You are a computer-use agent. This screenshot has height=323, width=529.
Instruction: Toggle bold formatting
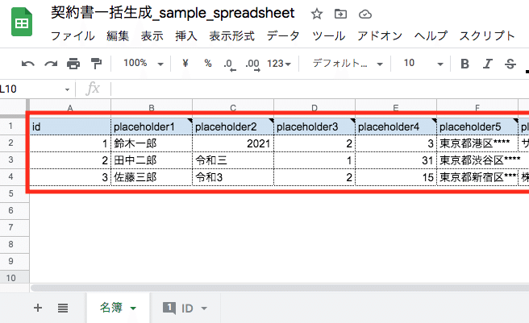coord(464,64)
